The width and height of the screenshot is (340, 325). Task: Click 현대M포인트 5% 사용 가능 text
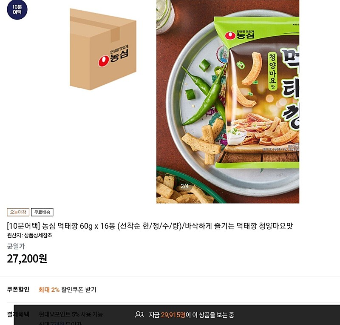tap(71, 314)
